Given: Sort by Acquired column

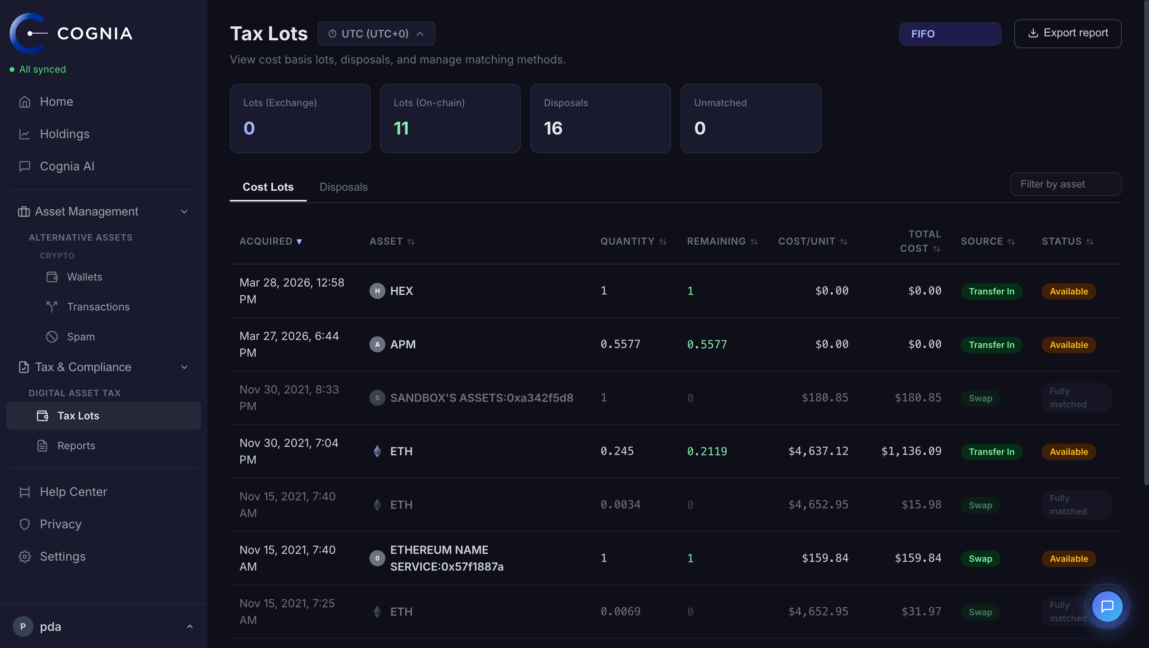Looking at the screenshot, I should pyautogui.click(x=271, y=241).
